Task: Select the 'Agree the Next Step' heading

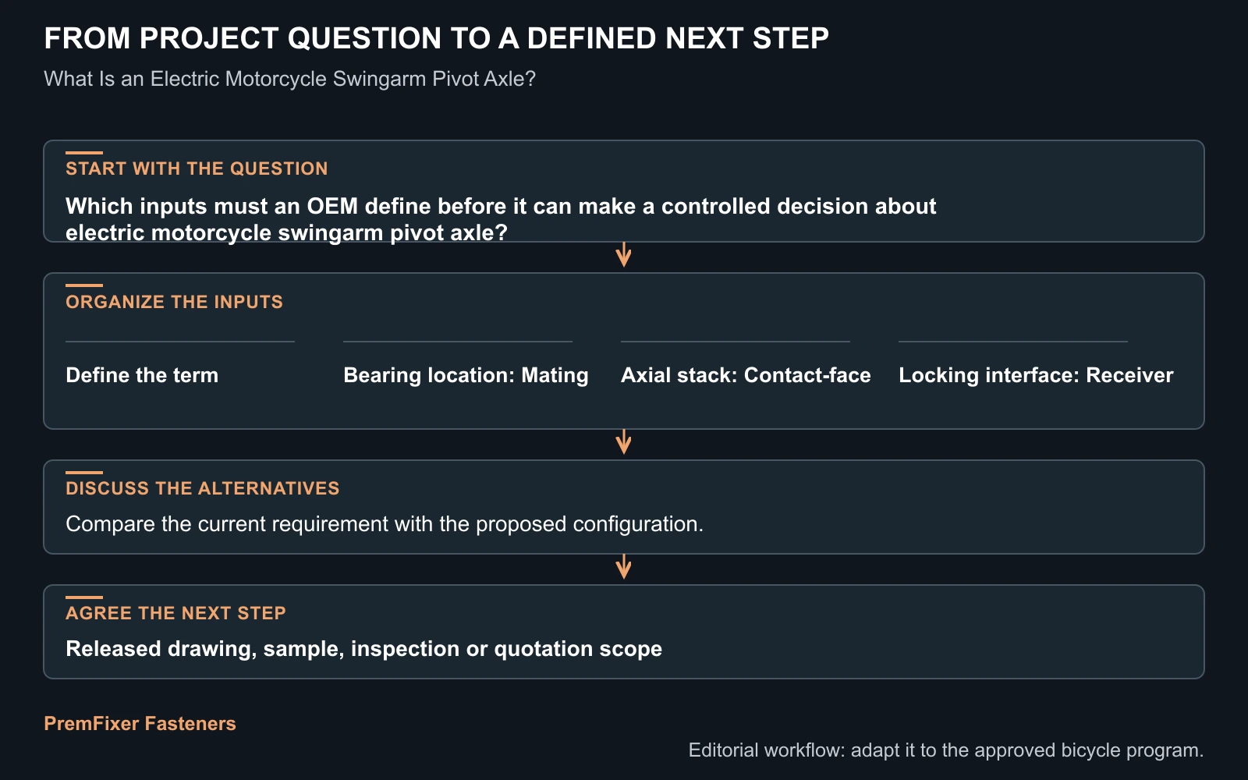Action: (175, 613)
